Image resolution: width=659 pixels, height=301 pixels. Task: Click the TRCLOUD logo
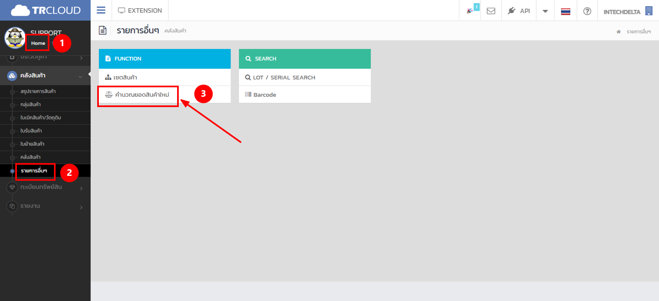(45, 10)
